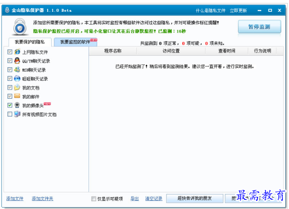Click the 我的文档 folder icon
Screen dimensions: 289x209
click(17, 87)
